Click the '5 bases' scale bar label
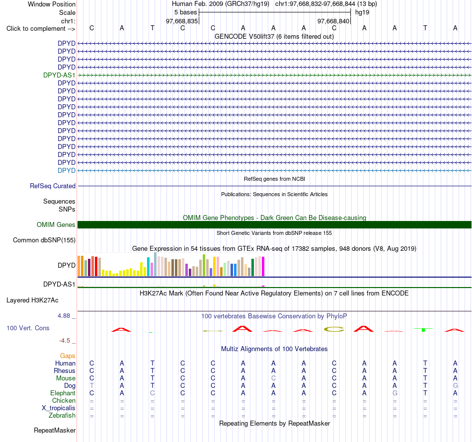 coord(185,12)
